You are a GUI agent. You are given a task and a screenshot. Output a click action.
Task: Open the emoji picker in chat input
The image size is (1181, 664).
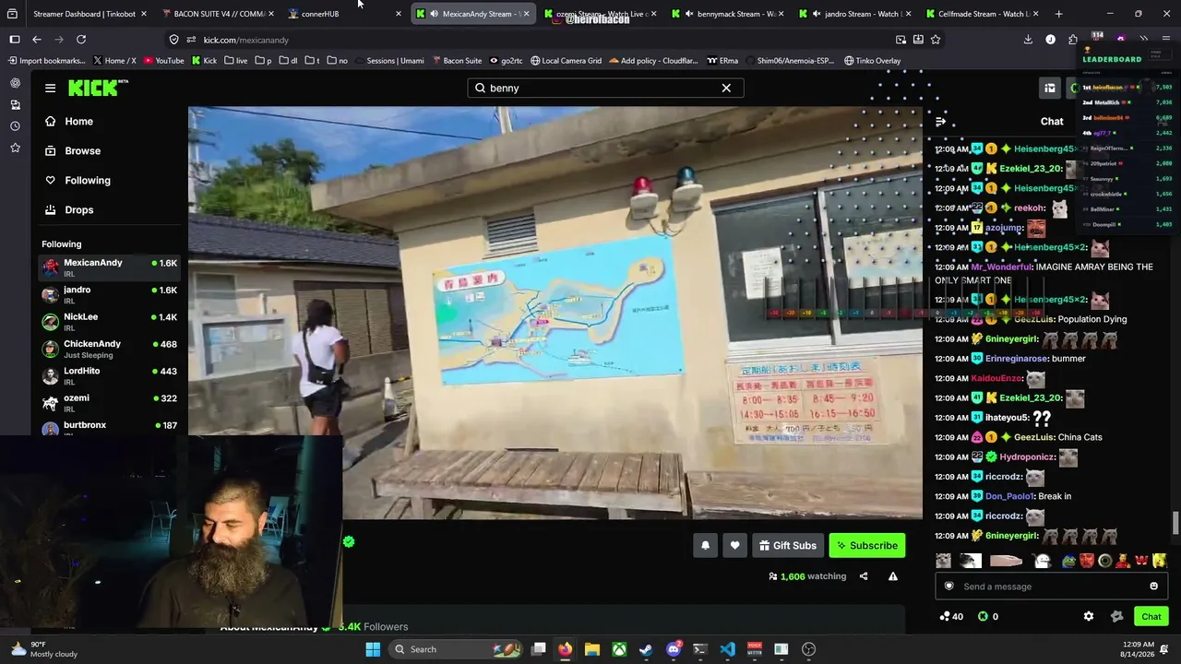1153,587
